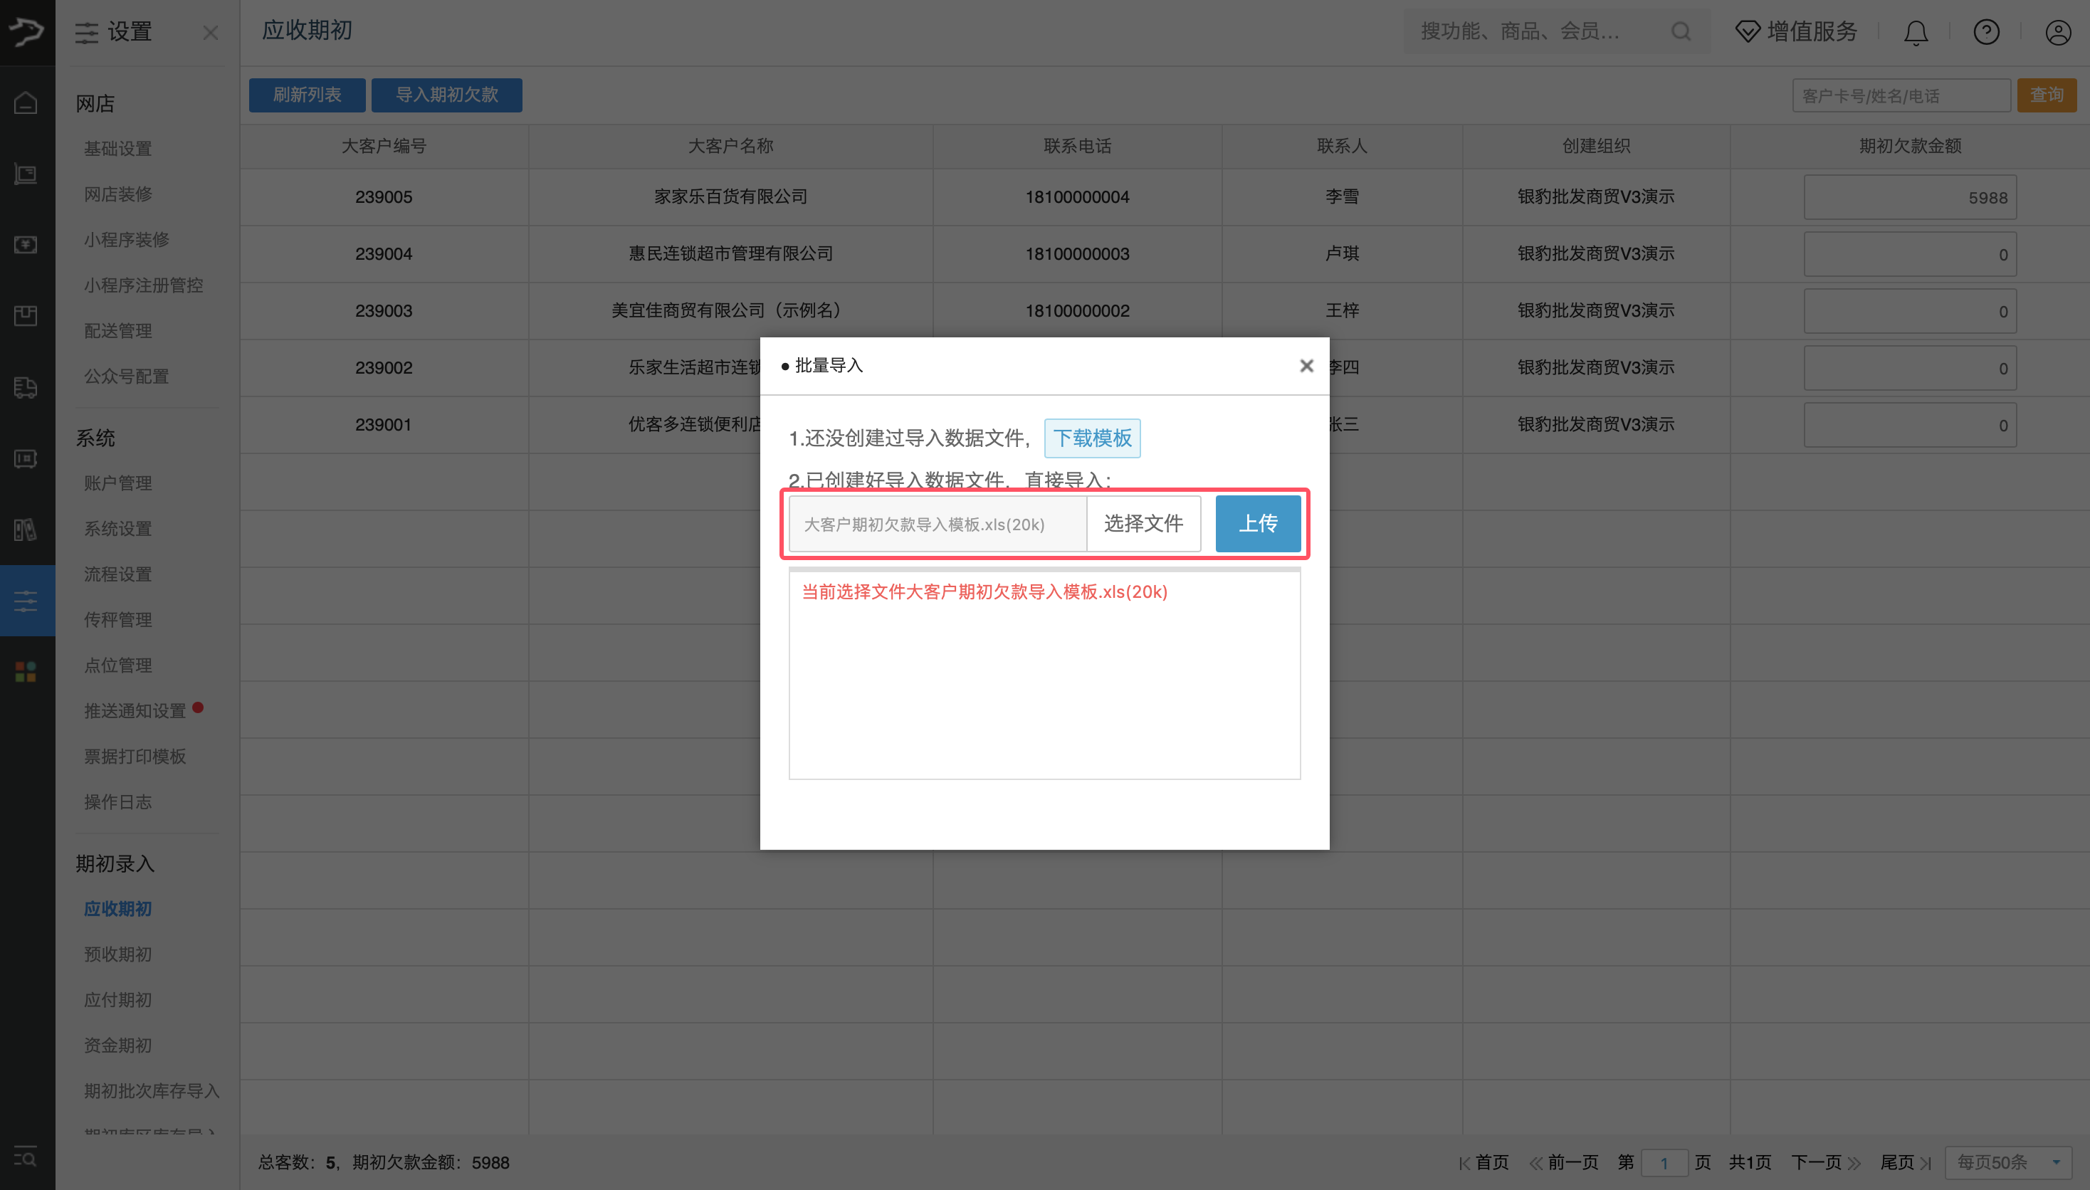Screen dimensions: 2090x1190
Task: Open the 每页50条 page size dropdown
Action: click(x=2007, y=1162)
